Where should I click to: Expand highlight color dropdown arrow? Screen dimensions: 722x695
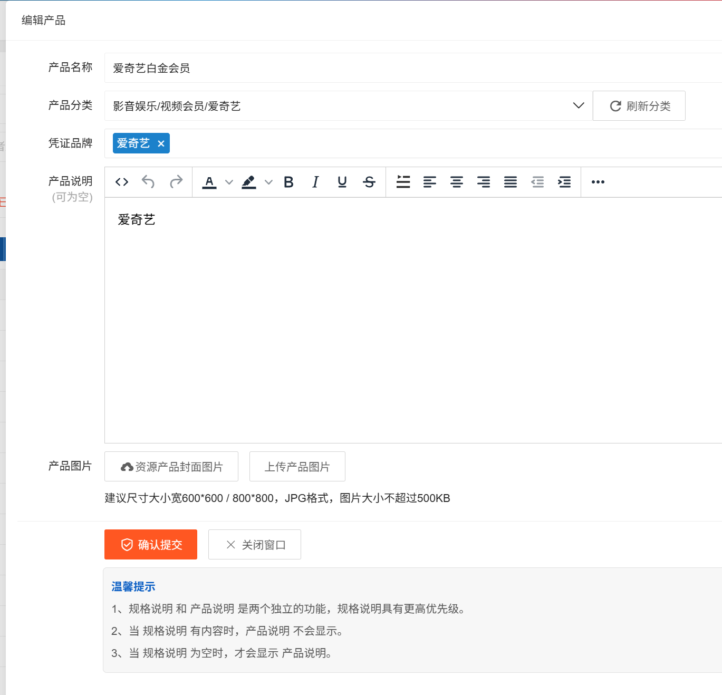coord(268,182)
